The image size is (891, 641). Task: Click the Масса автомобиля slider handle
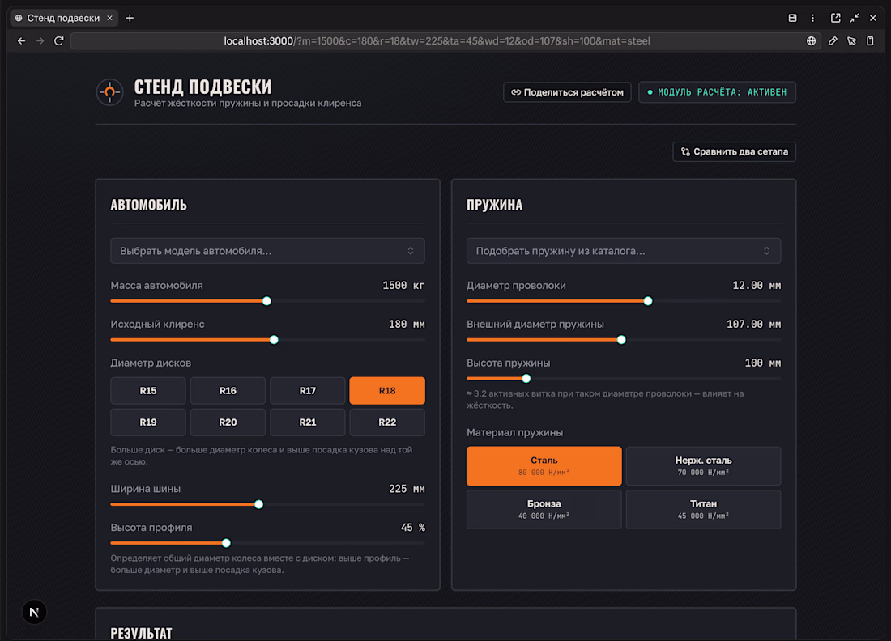[x=266, y=301]
